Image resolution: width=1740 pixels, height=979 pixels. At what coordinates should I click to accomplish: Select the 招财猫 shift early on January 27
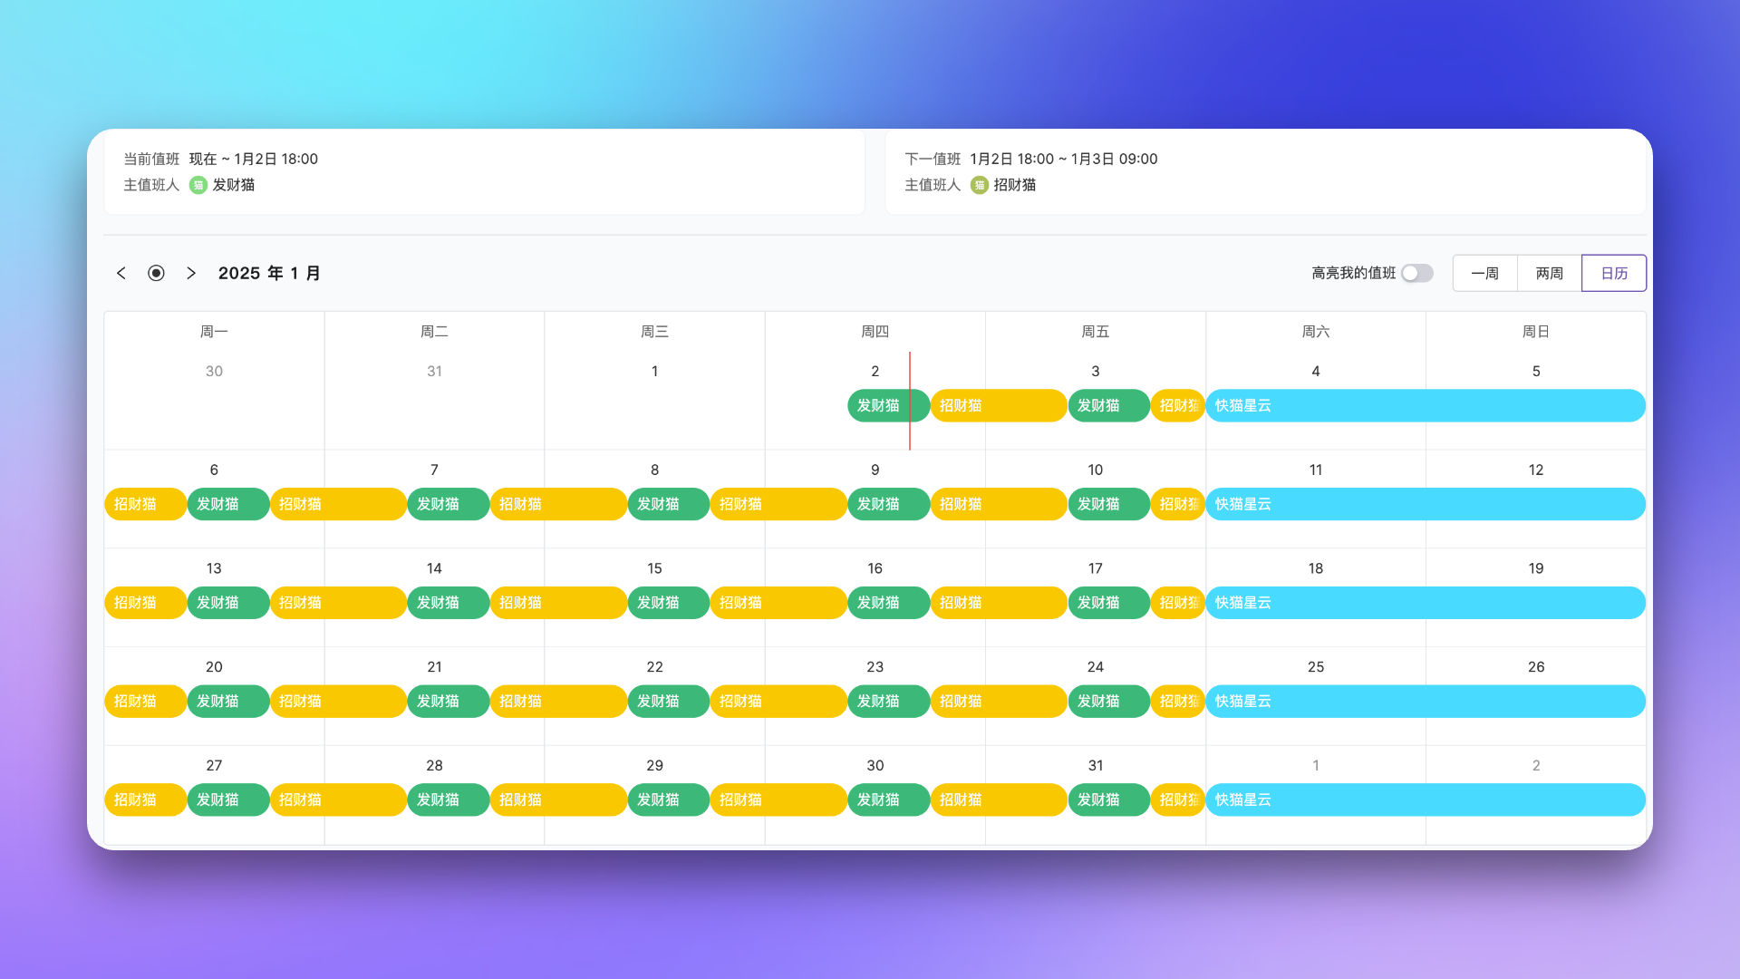(x=145, y=800)
